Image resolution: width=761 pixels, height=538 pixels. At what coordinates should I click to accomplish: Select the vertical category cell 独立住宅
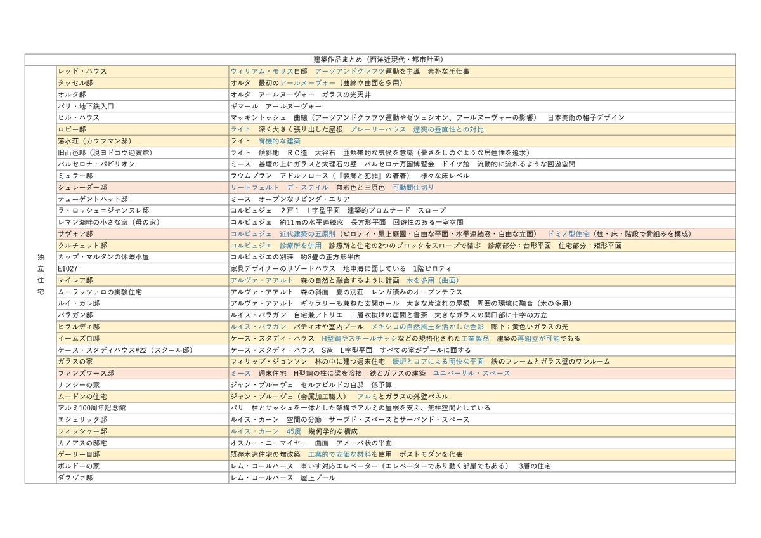(41, 274)
